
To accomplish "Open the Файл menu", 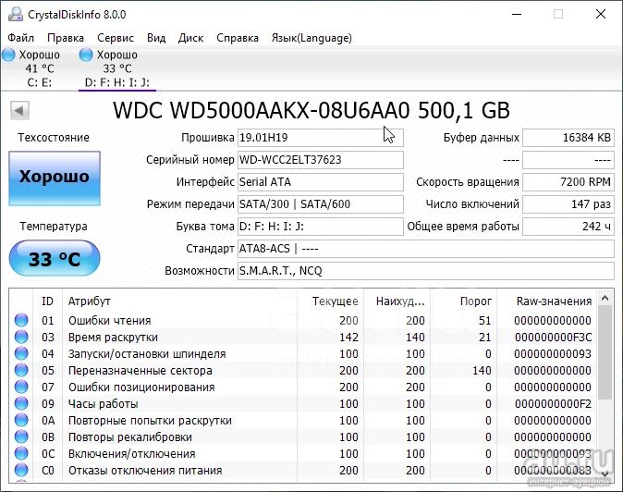I will point(20,38).
